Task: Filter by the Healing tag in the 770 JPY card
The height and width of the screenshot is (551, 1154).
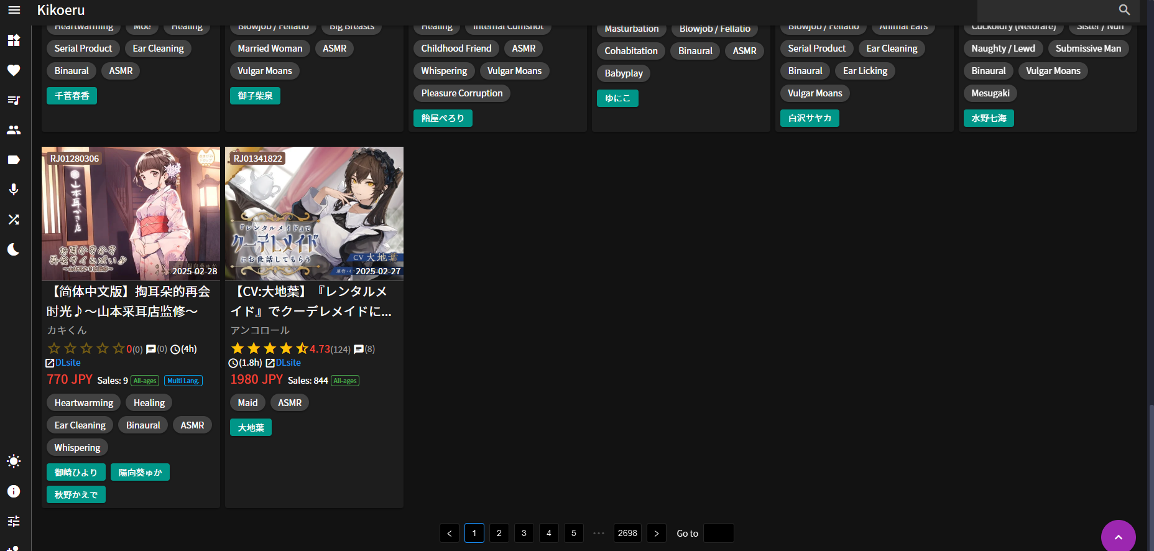Action: (x=149, y=403)
